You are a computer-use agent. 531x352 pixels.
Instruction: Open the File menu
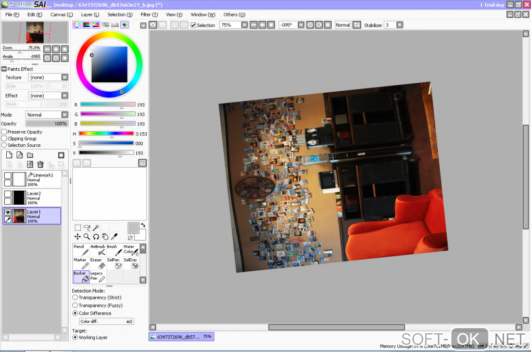tap(12, 15)
